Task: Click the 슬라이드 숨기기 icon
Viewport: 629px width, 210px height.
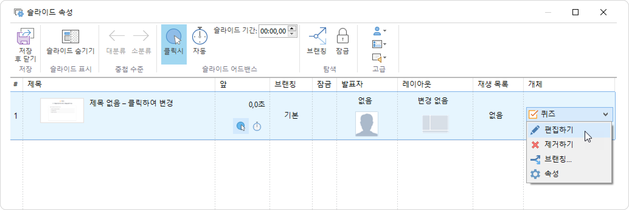Action: tap(70, 37)
